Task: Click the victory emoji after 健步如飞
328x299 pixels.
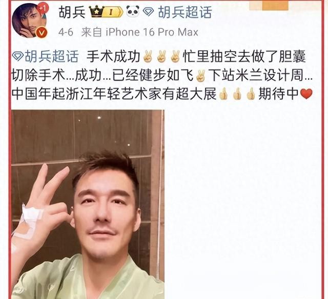Action: pyautogui.click(x=200, y=75)
